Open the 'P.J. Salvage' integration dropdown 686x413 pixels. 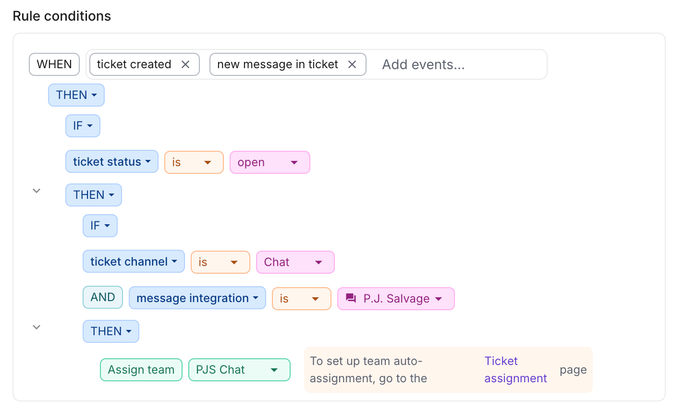(396, 299)
